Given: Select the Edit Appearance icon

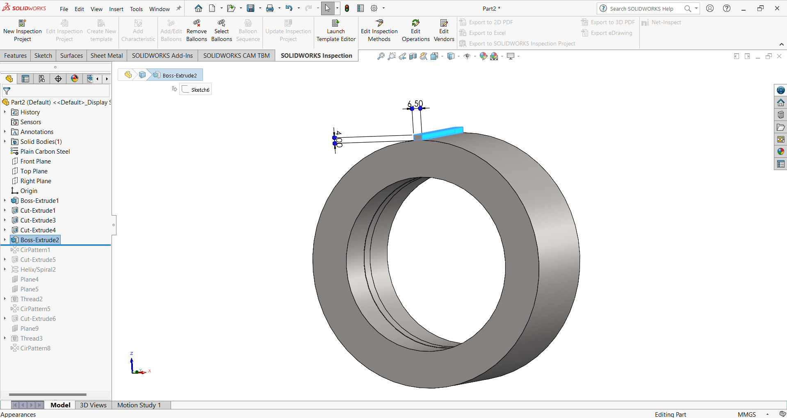Looking at the screenshot, I should [483, 56].
